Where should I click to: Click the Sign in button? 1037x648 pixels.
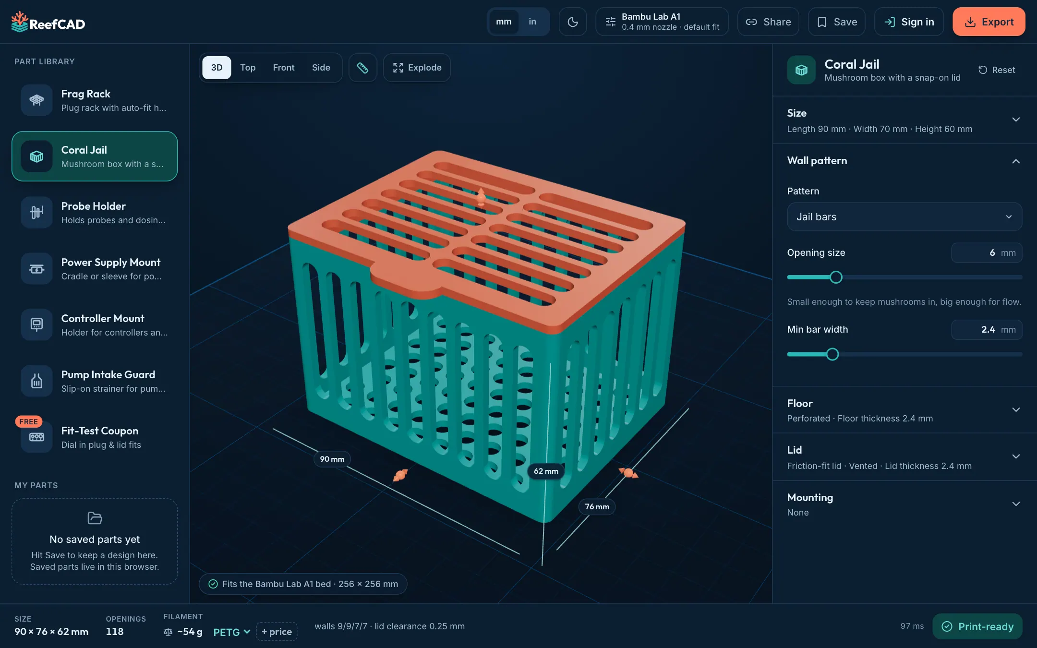point(909,22)
